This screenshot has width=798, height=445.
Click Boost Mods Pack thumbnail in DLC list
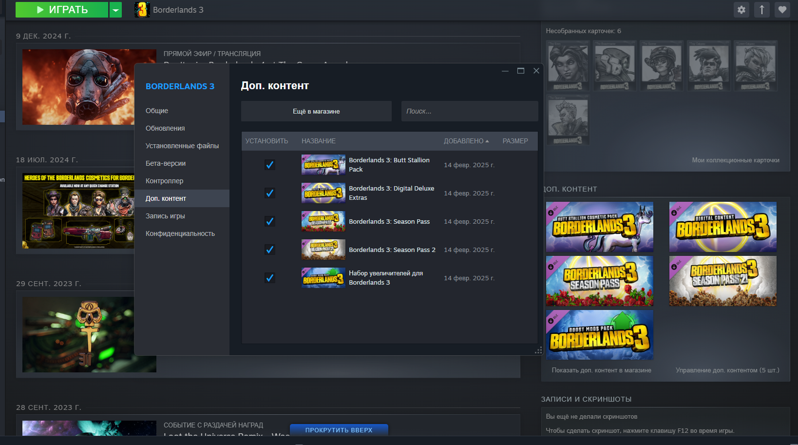323,278
